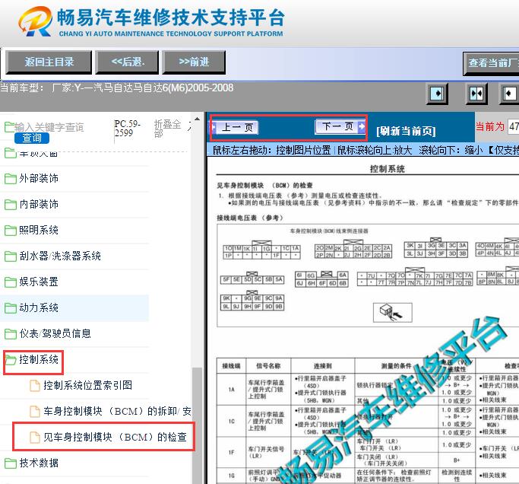This screenshot has width=519, height=484.
Task: Collapse the 控制系统 folder
Action: click(39, 359)
